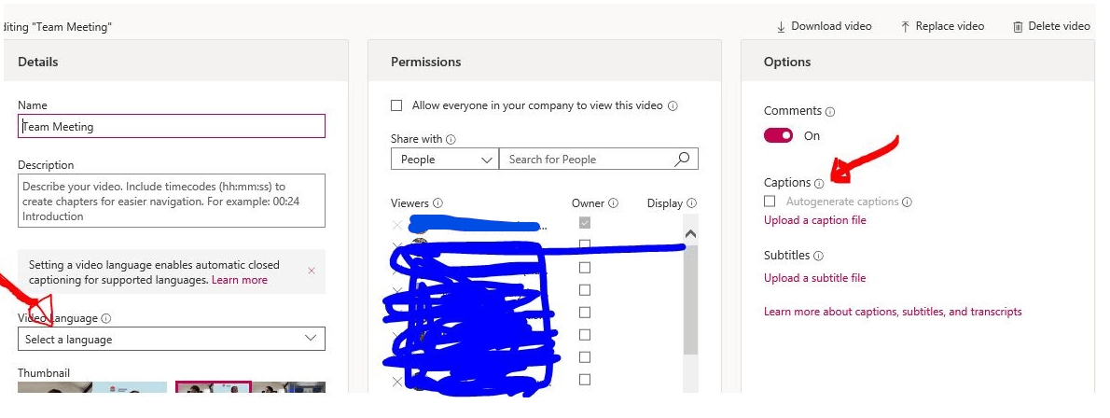Turn off the Comments toggle

point(778,135)
